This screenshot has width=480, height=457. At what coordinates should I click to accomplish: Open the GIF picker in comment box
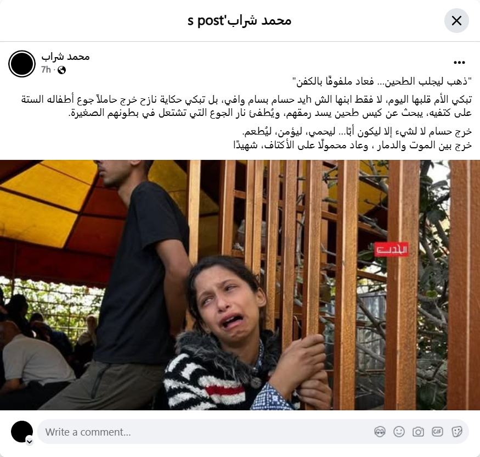[x=437, y=432]
